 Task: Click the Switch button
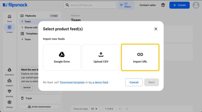click(27, 87)
